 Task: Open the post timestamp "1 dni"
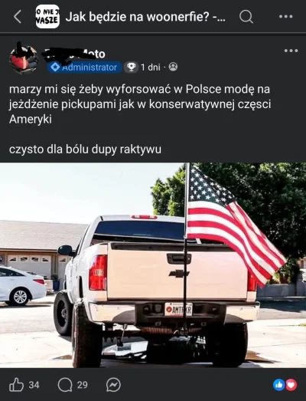(x=151, y=67)
